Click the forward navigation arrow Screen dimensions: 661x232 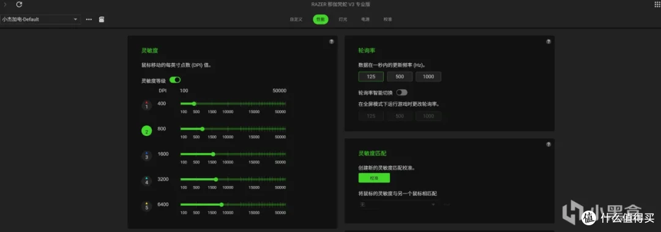tap(5, 5)
